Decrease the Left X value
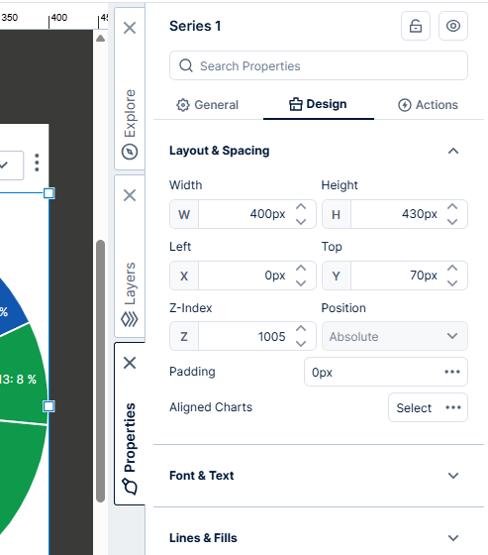The image size is (488, 555). click(301, 283)
